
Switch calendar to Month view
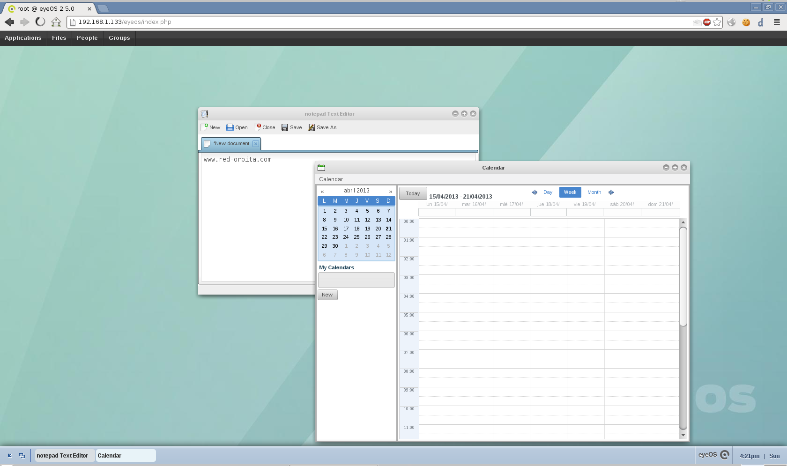594,192
